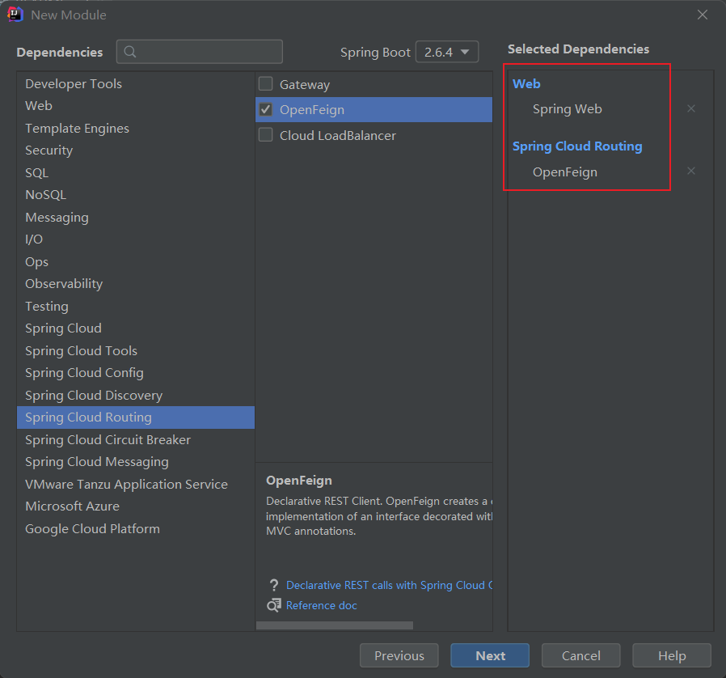The image size is (726, 678).
Task: Select the Web category in the list
Action: pos(136,106)
